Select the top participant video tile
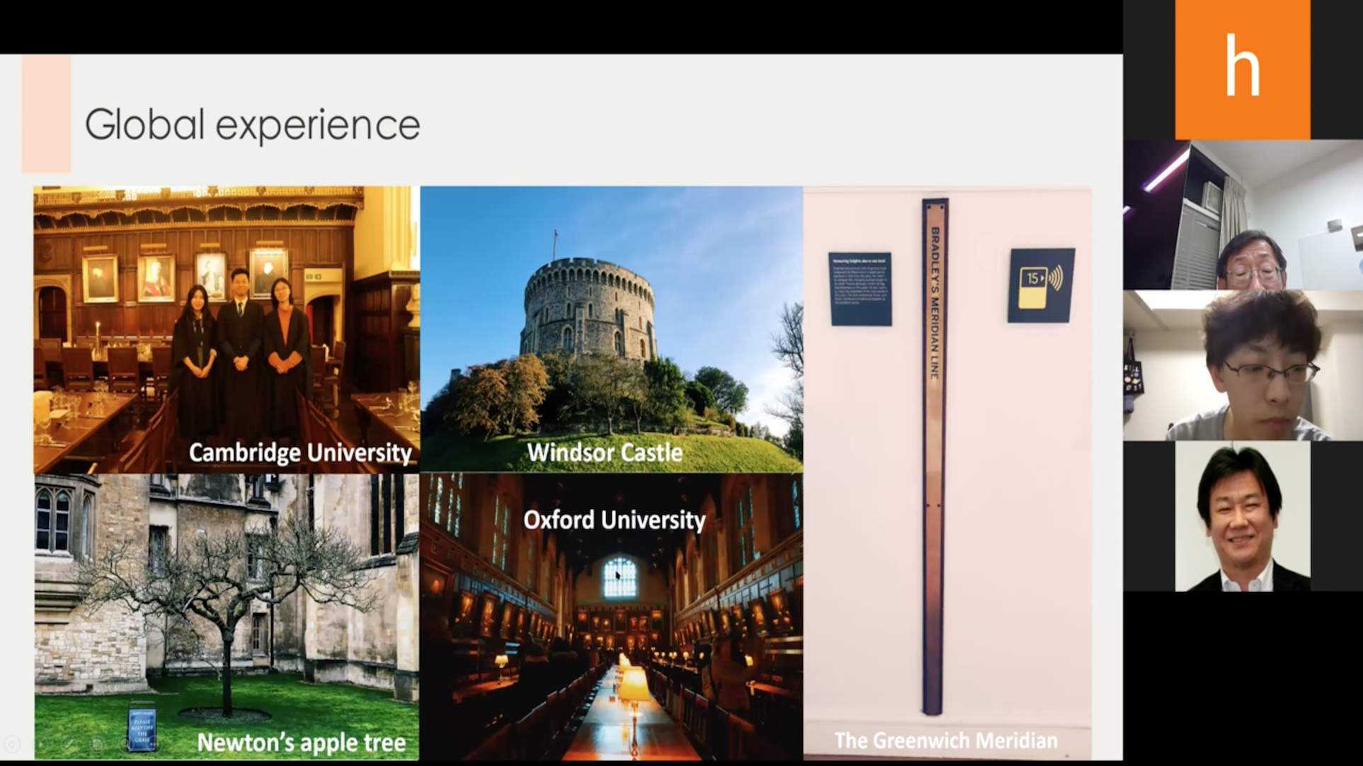The image size is (1363, 766). pos(1242,215)
